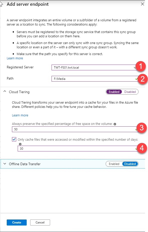The image size is (148, 232).
Task: Set Cloud Tiering to Enabled
Action: (114, 92)
